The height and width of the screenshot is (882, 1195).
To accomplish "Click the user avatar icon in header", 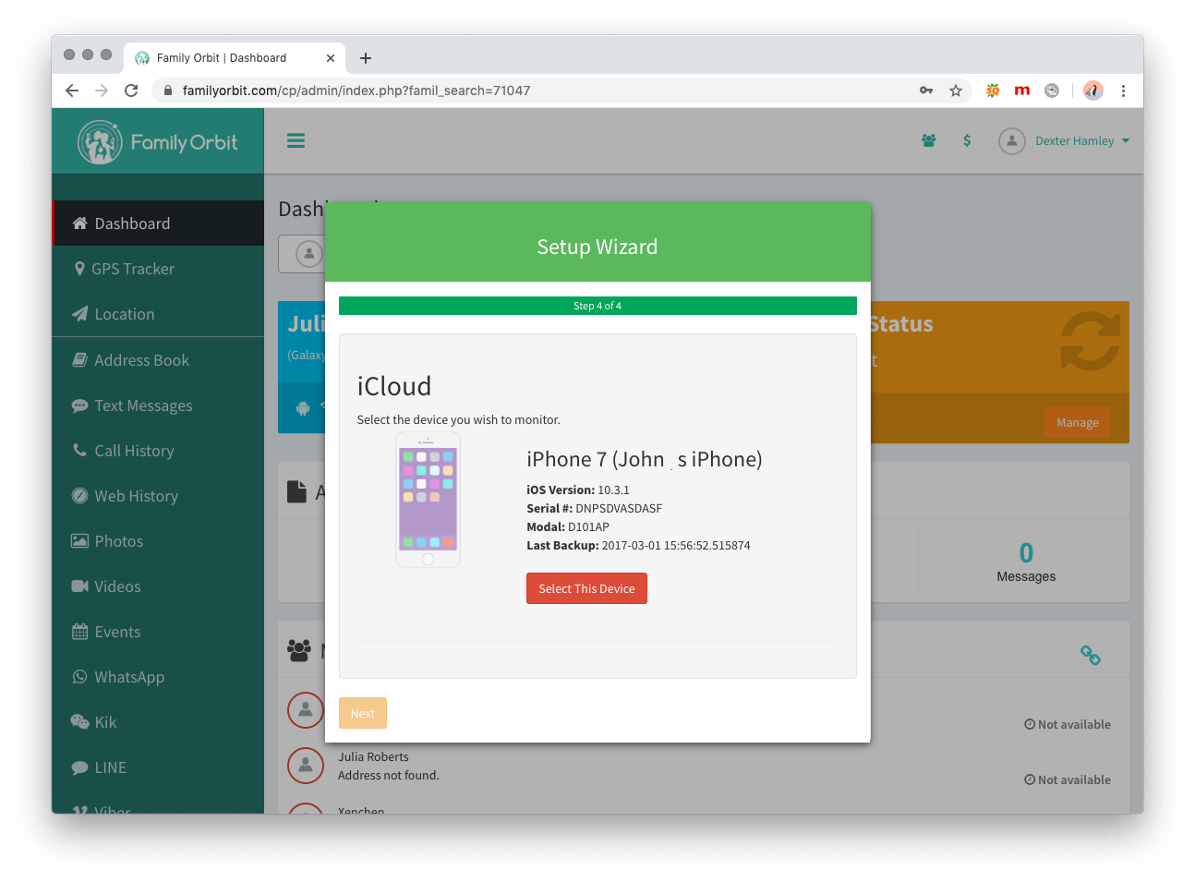I will (1012, 141).
